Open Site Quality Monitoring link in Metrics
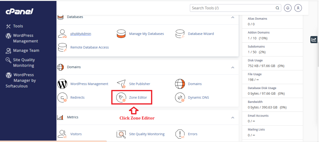The image size is (320, 142). pyautogui.click(x=147, y=134)
